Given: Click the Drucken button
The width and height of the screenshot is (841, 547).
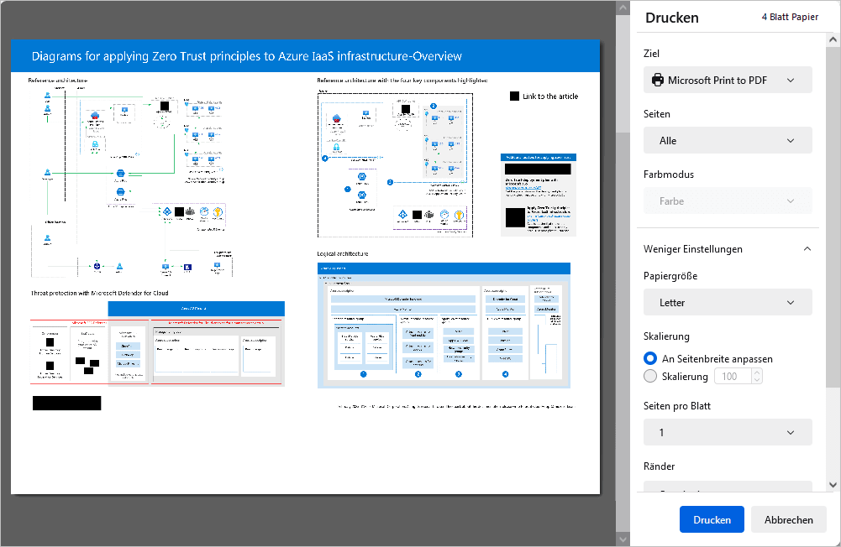Looking at the screenshot, I should point(712,519).
